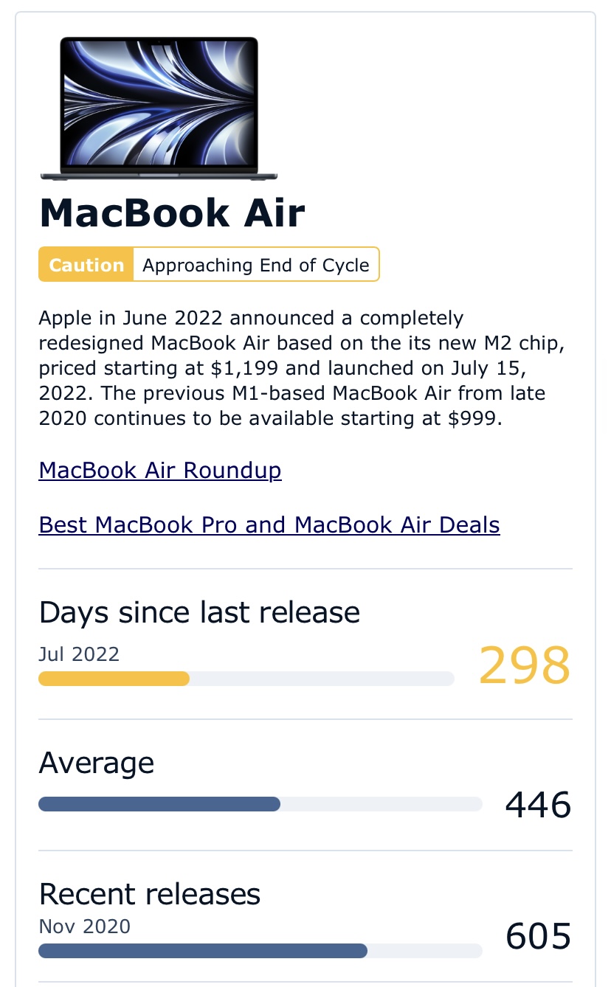611x987 pixels.
Task: Open the MacBook Air Roundup link
Action: pyautogui.click(x=160, y=470)
